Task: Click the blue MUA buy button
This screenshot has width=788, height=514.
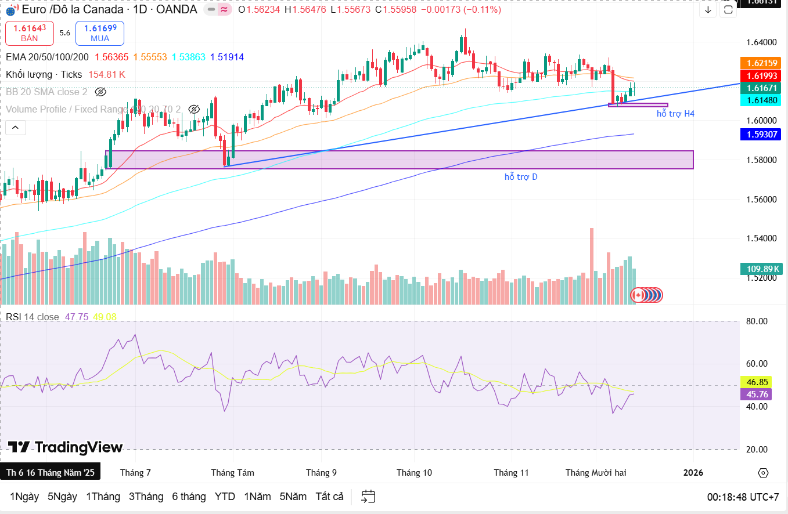Action: click(100, 33)
